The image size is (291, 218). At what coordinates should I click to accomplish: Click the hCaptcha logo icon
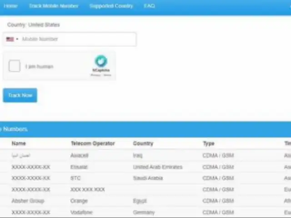[x=101, y=61]
